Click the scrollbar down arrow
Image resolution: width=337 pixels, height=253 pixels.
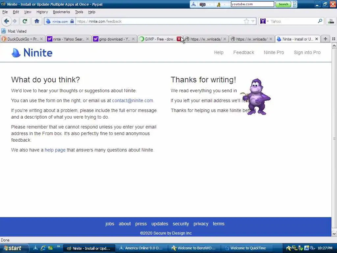(x=334, y=234)
